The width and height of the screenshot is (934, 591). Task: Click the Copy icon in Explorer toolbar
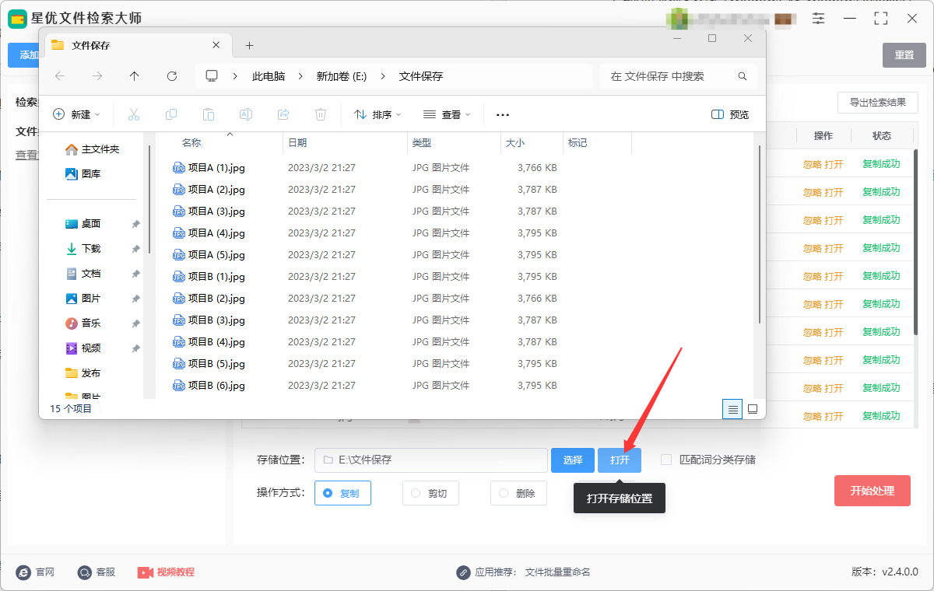coord(171,114)
